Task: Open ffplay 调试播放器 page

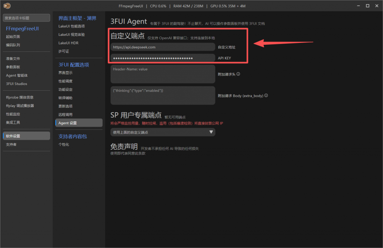Action: click(20, 106)
